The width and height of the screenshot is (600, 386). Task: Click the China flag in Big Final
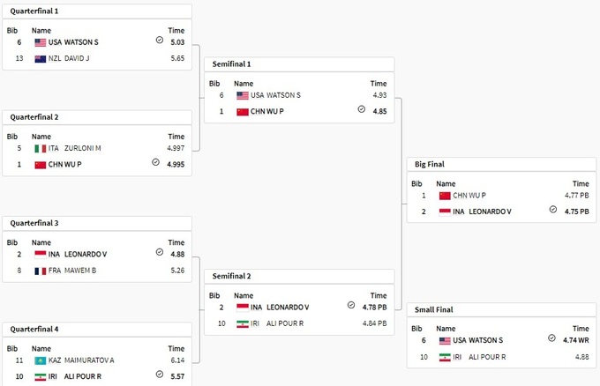tap(445, 196)
